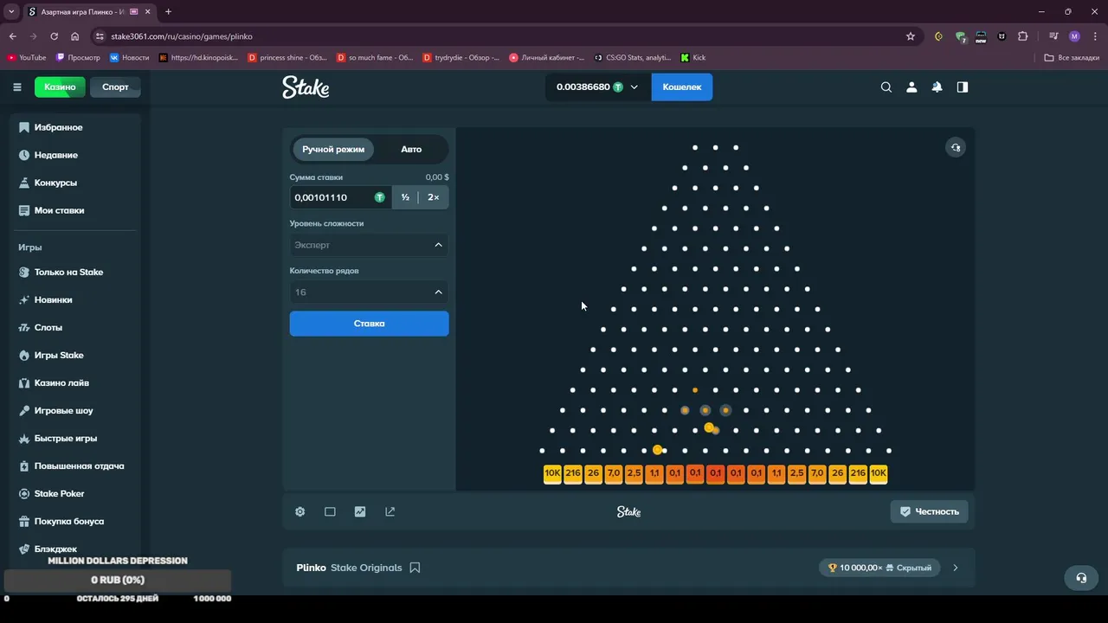Toggle the right sidebar panel icon
The image size is (1108, 623).
click(962, 87)
